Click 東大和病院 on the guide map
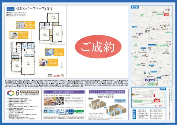This screenshot has width=177, height=125. pos(139,33)
